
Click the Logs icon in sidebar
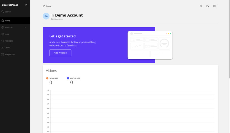(3, 34)
